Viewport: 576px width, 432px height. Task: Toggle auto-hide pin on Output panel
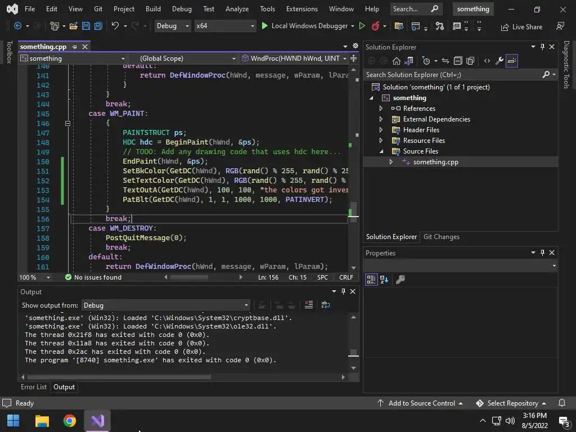coord(343,291)
